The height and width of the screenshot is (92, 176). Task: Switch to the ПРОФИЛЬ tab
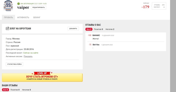click(8, 17)
